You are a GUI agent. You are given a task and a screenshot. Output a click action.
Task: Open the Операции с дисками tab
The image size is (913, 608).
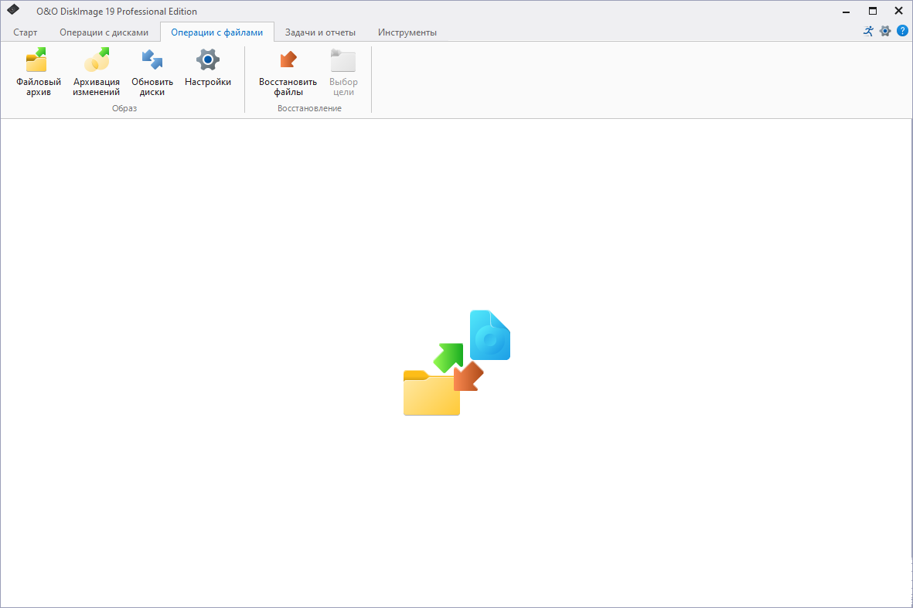[x=104, y=32]
